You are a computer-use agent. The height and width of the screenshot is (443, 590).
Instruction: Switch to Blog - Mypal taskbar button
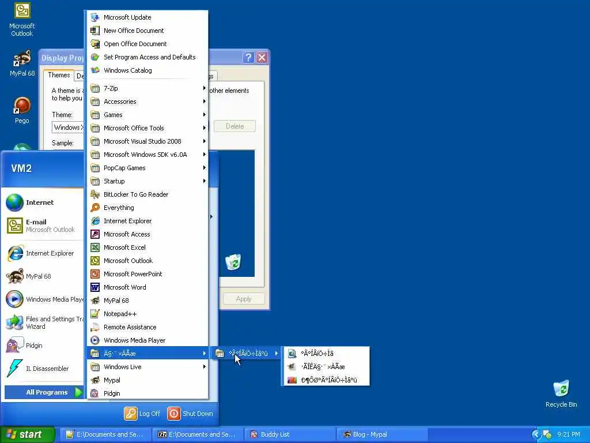tap(383, 434)
